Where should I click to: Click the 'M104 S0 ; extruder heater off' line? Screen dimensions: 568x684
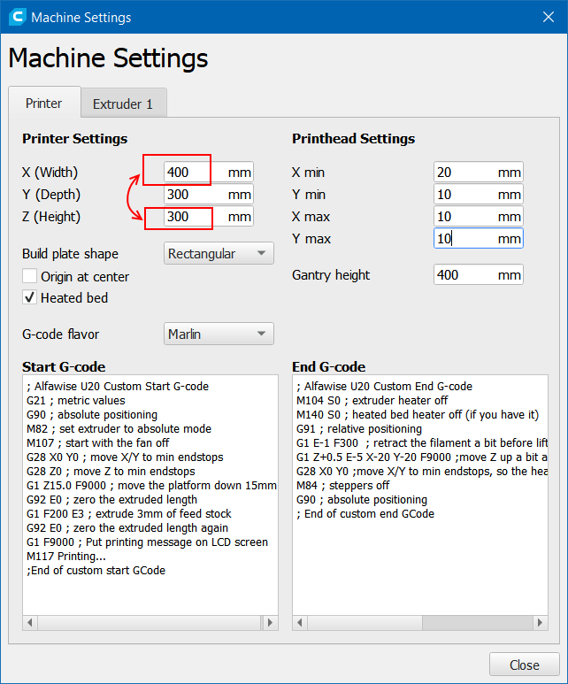372,401
